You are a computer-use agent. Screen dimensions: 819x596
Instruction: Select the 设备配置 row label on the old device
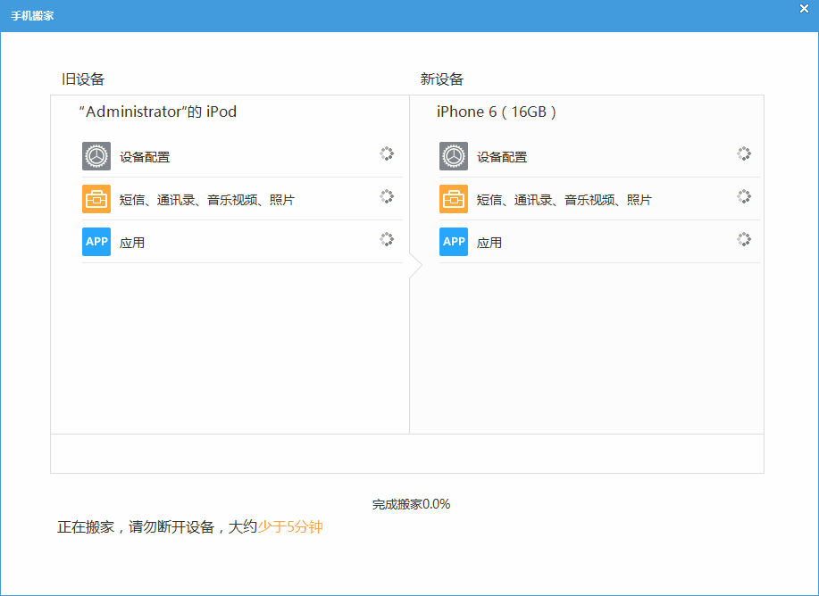(x=142, y=156)
